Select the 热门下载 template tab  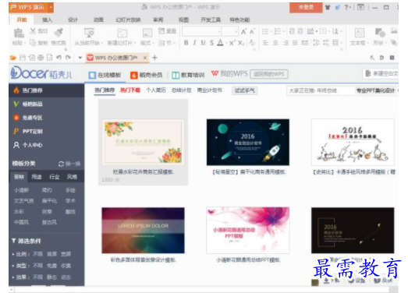(x=130, y=90)
